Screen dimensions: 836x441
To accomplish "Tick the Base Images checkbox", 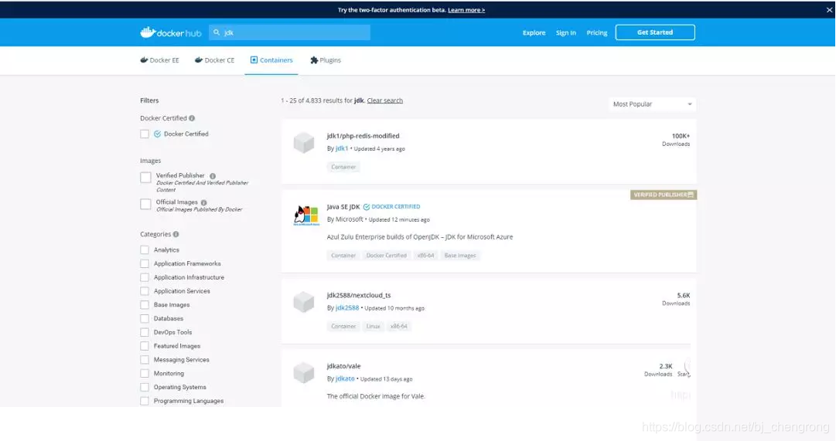I will [145, 304].
